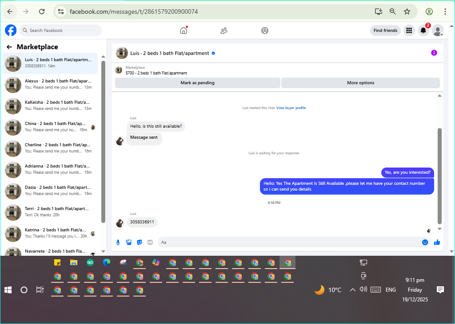Send a thumbs-up like
The width and height of the screenshot is (455, 324).
coord(437,242)
